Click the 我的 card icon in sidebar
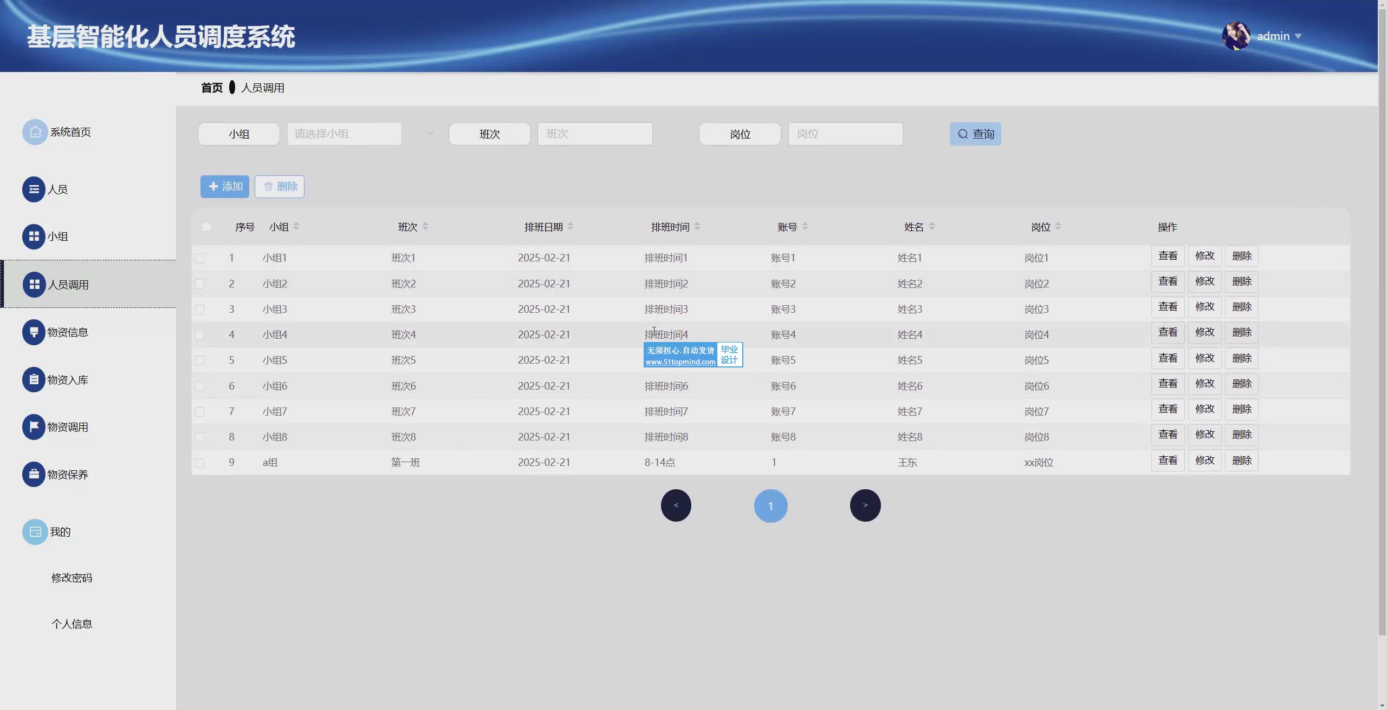Screen dimensions: 1387x710 [x=35, y=532]
